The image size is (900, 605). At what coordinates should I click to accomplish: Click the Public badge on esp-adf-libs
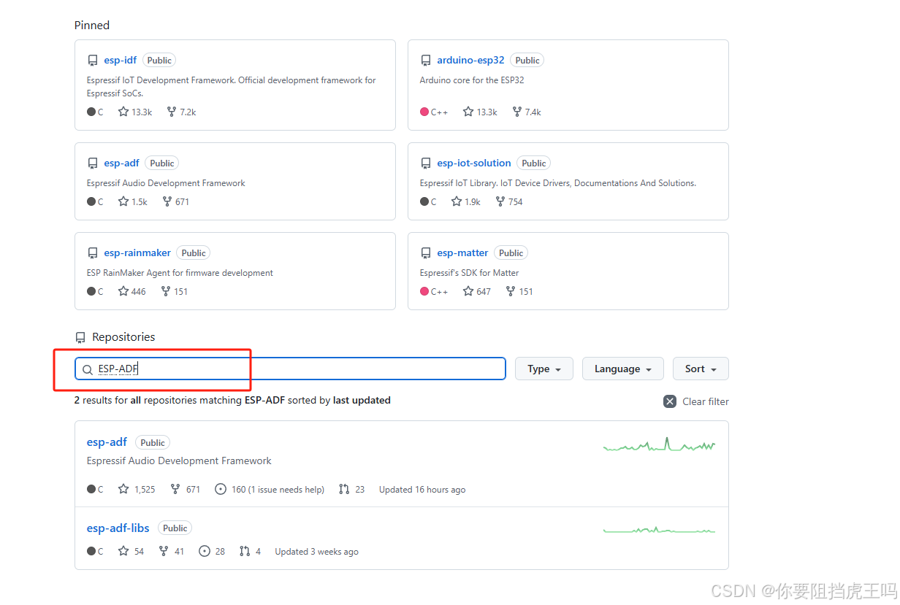coord(175,528)
